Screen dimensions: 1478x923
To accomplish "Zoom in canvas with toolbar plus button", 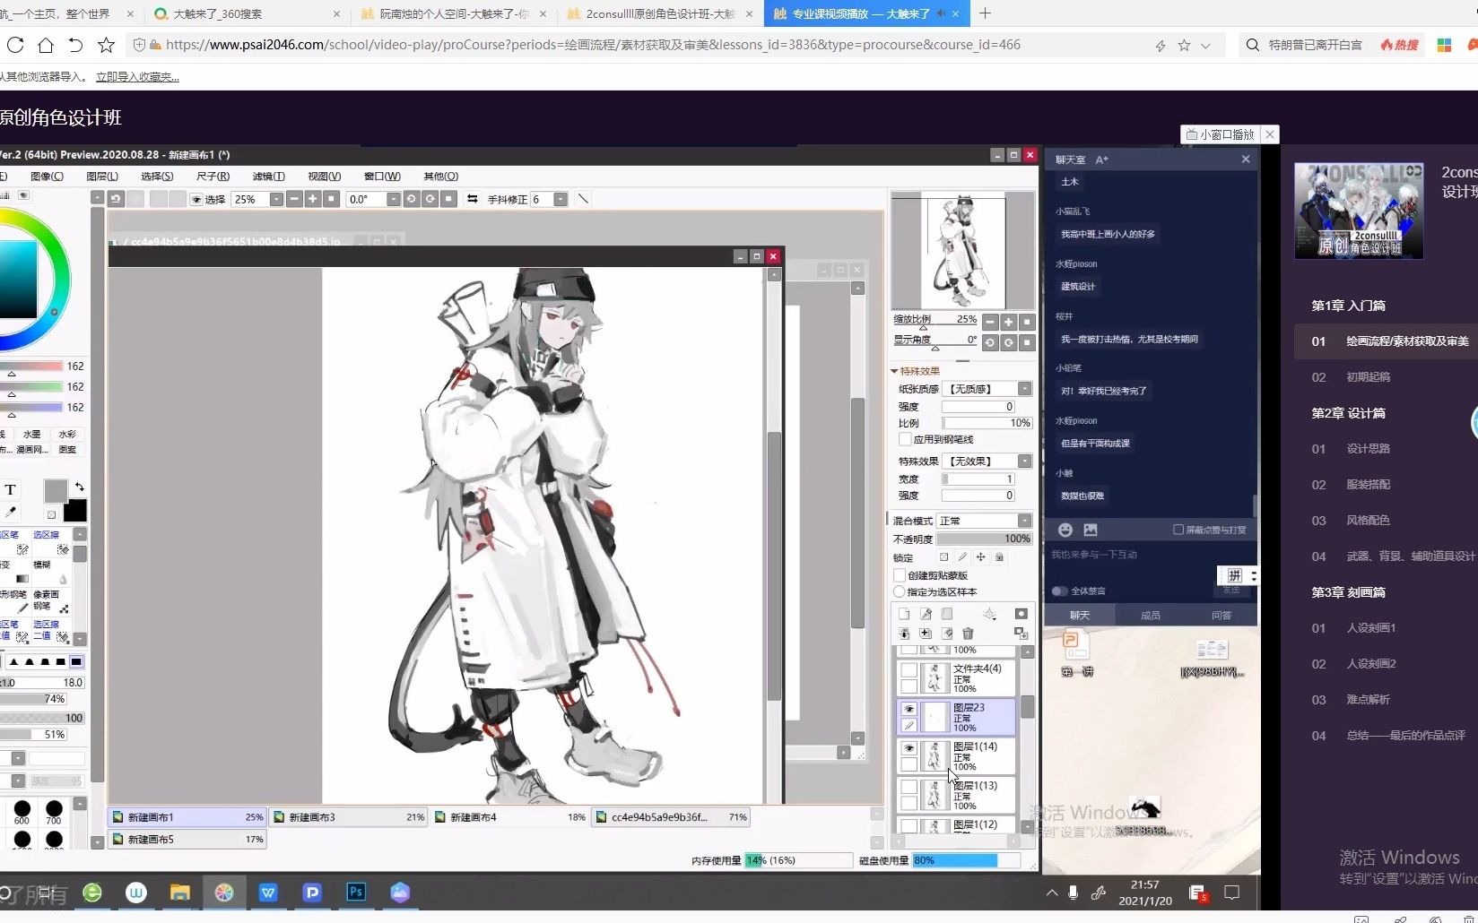I will pos(312,199).
